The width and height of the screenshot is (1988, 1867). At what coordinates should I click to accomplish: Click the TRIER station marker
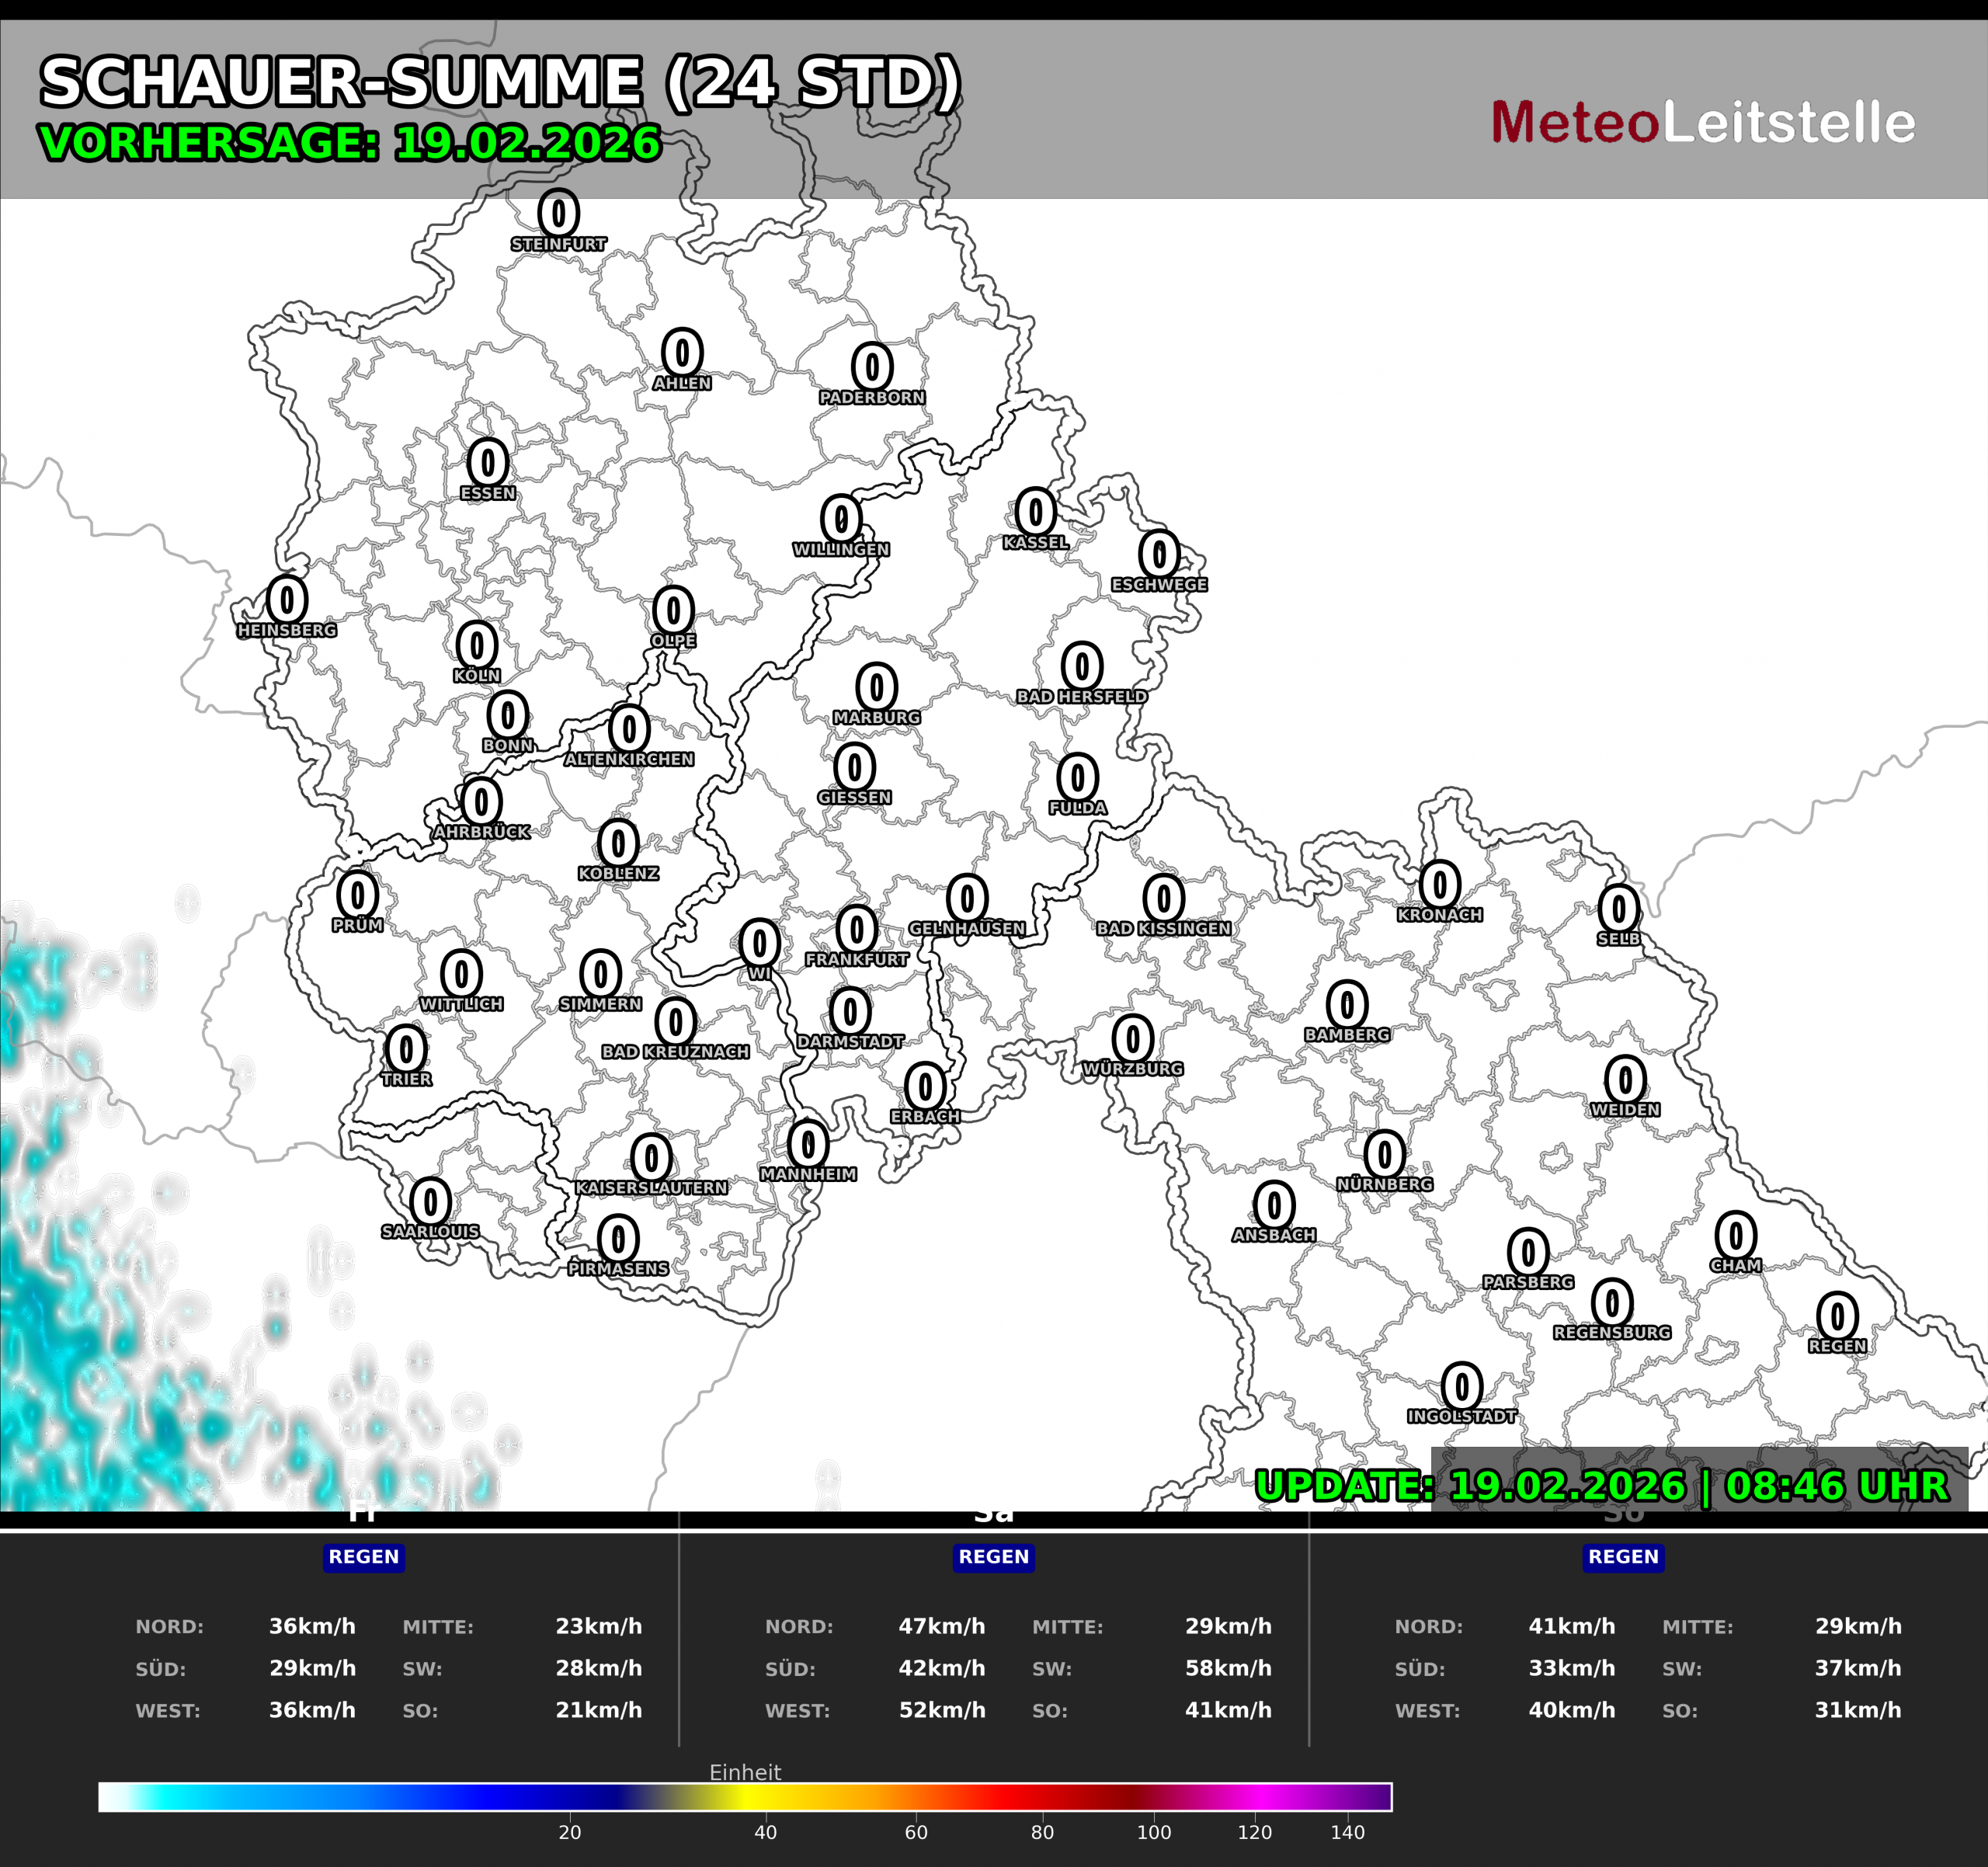[x=406, y=1049]
